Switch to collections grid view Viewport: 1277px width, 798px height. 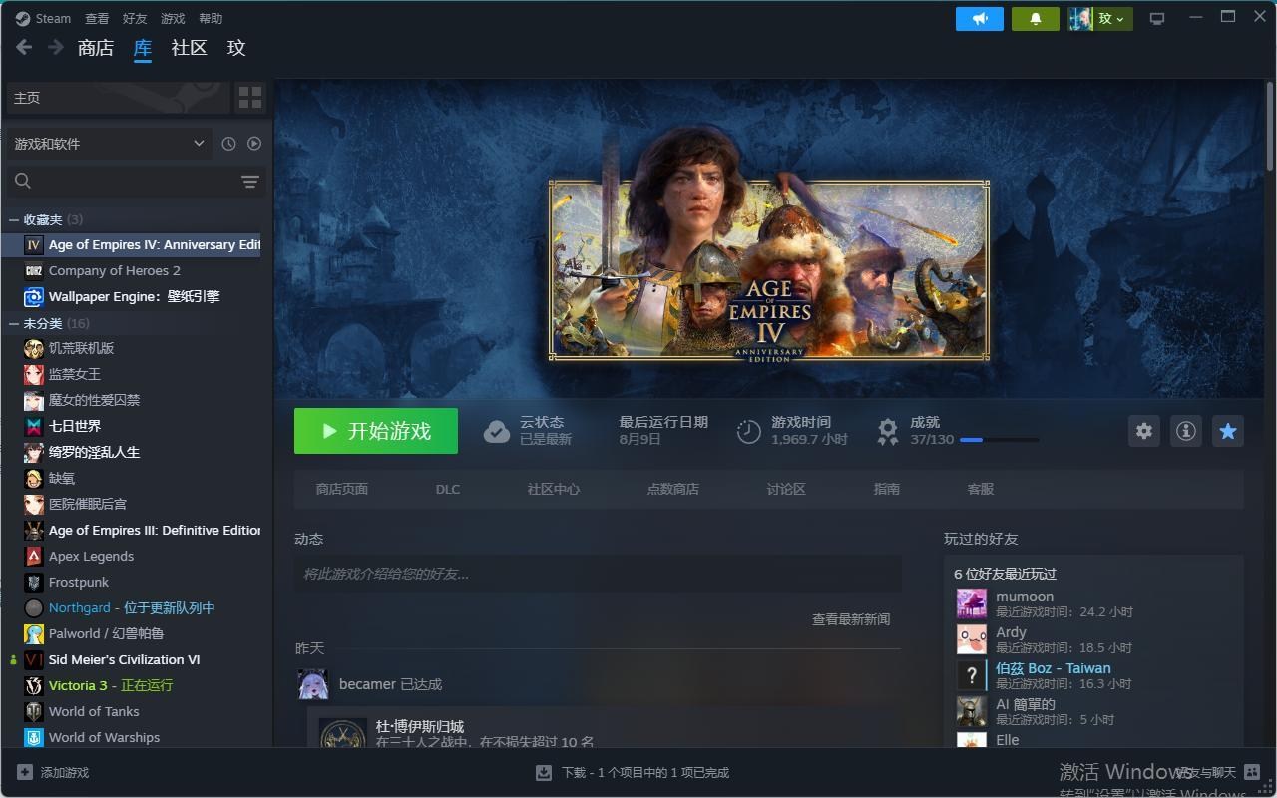point(250,97)
